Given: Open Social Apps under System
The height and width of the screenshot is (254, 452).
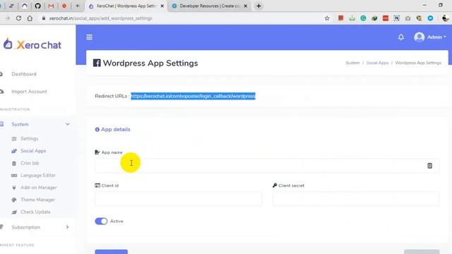Looking at the screenshot, I should pos(33,151).
